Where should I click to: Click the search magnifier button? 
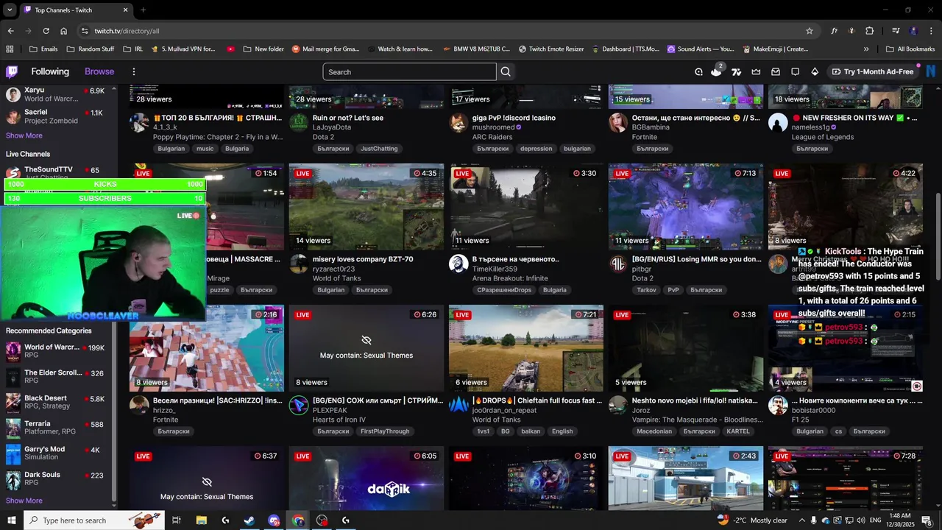coord(506,72)
